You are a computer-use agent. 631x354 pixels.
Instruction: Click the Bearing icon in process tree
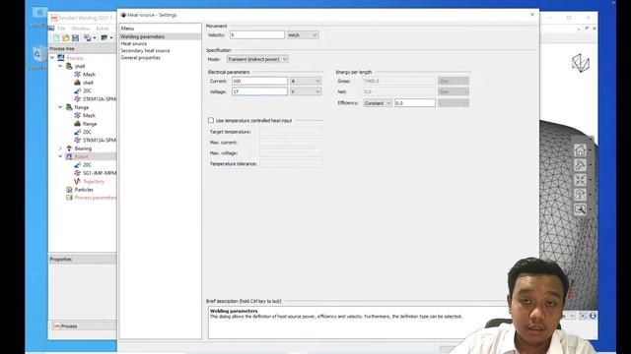click(x=69, y=148)
